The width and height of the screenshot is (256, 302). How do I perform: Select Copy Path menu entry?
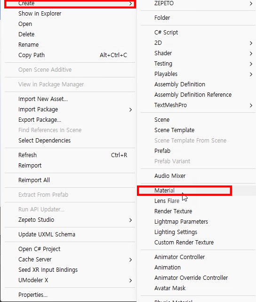(70, 55)
